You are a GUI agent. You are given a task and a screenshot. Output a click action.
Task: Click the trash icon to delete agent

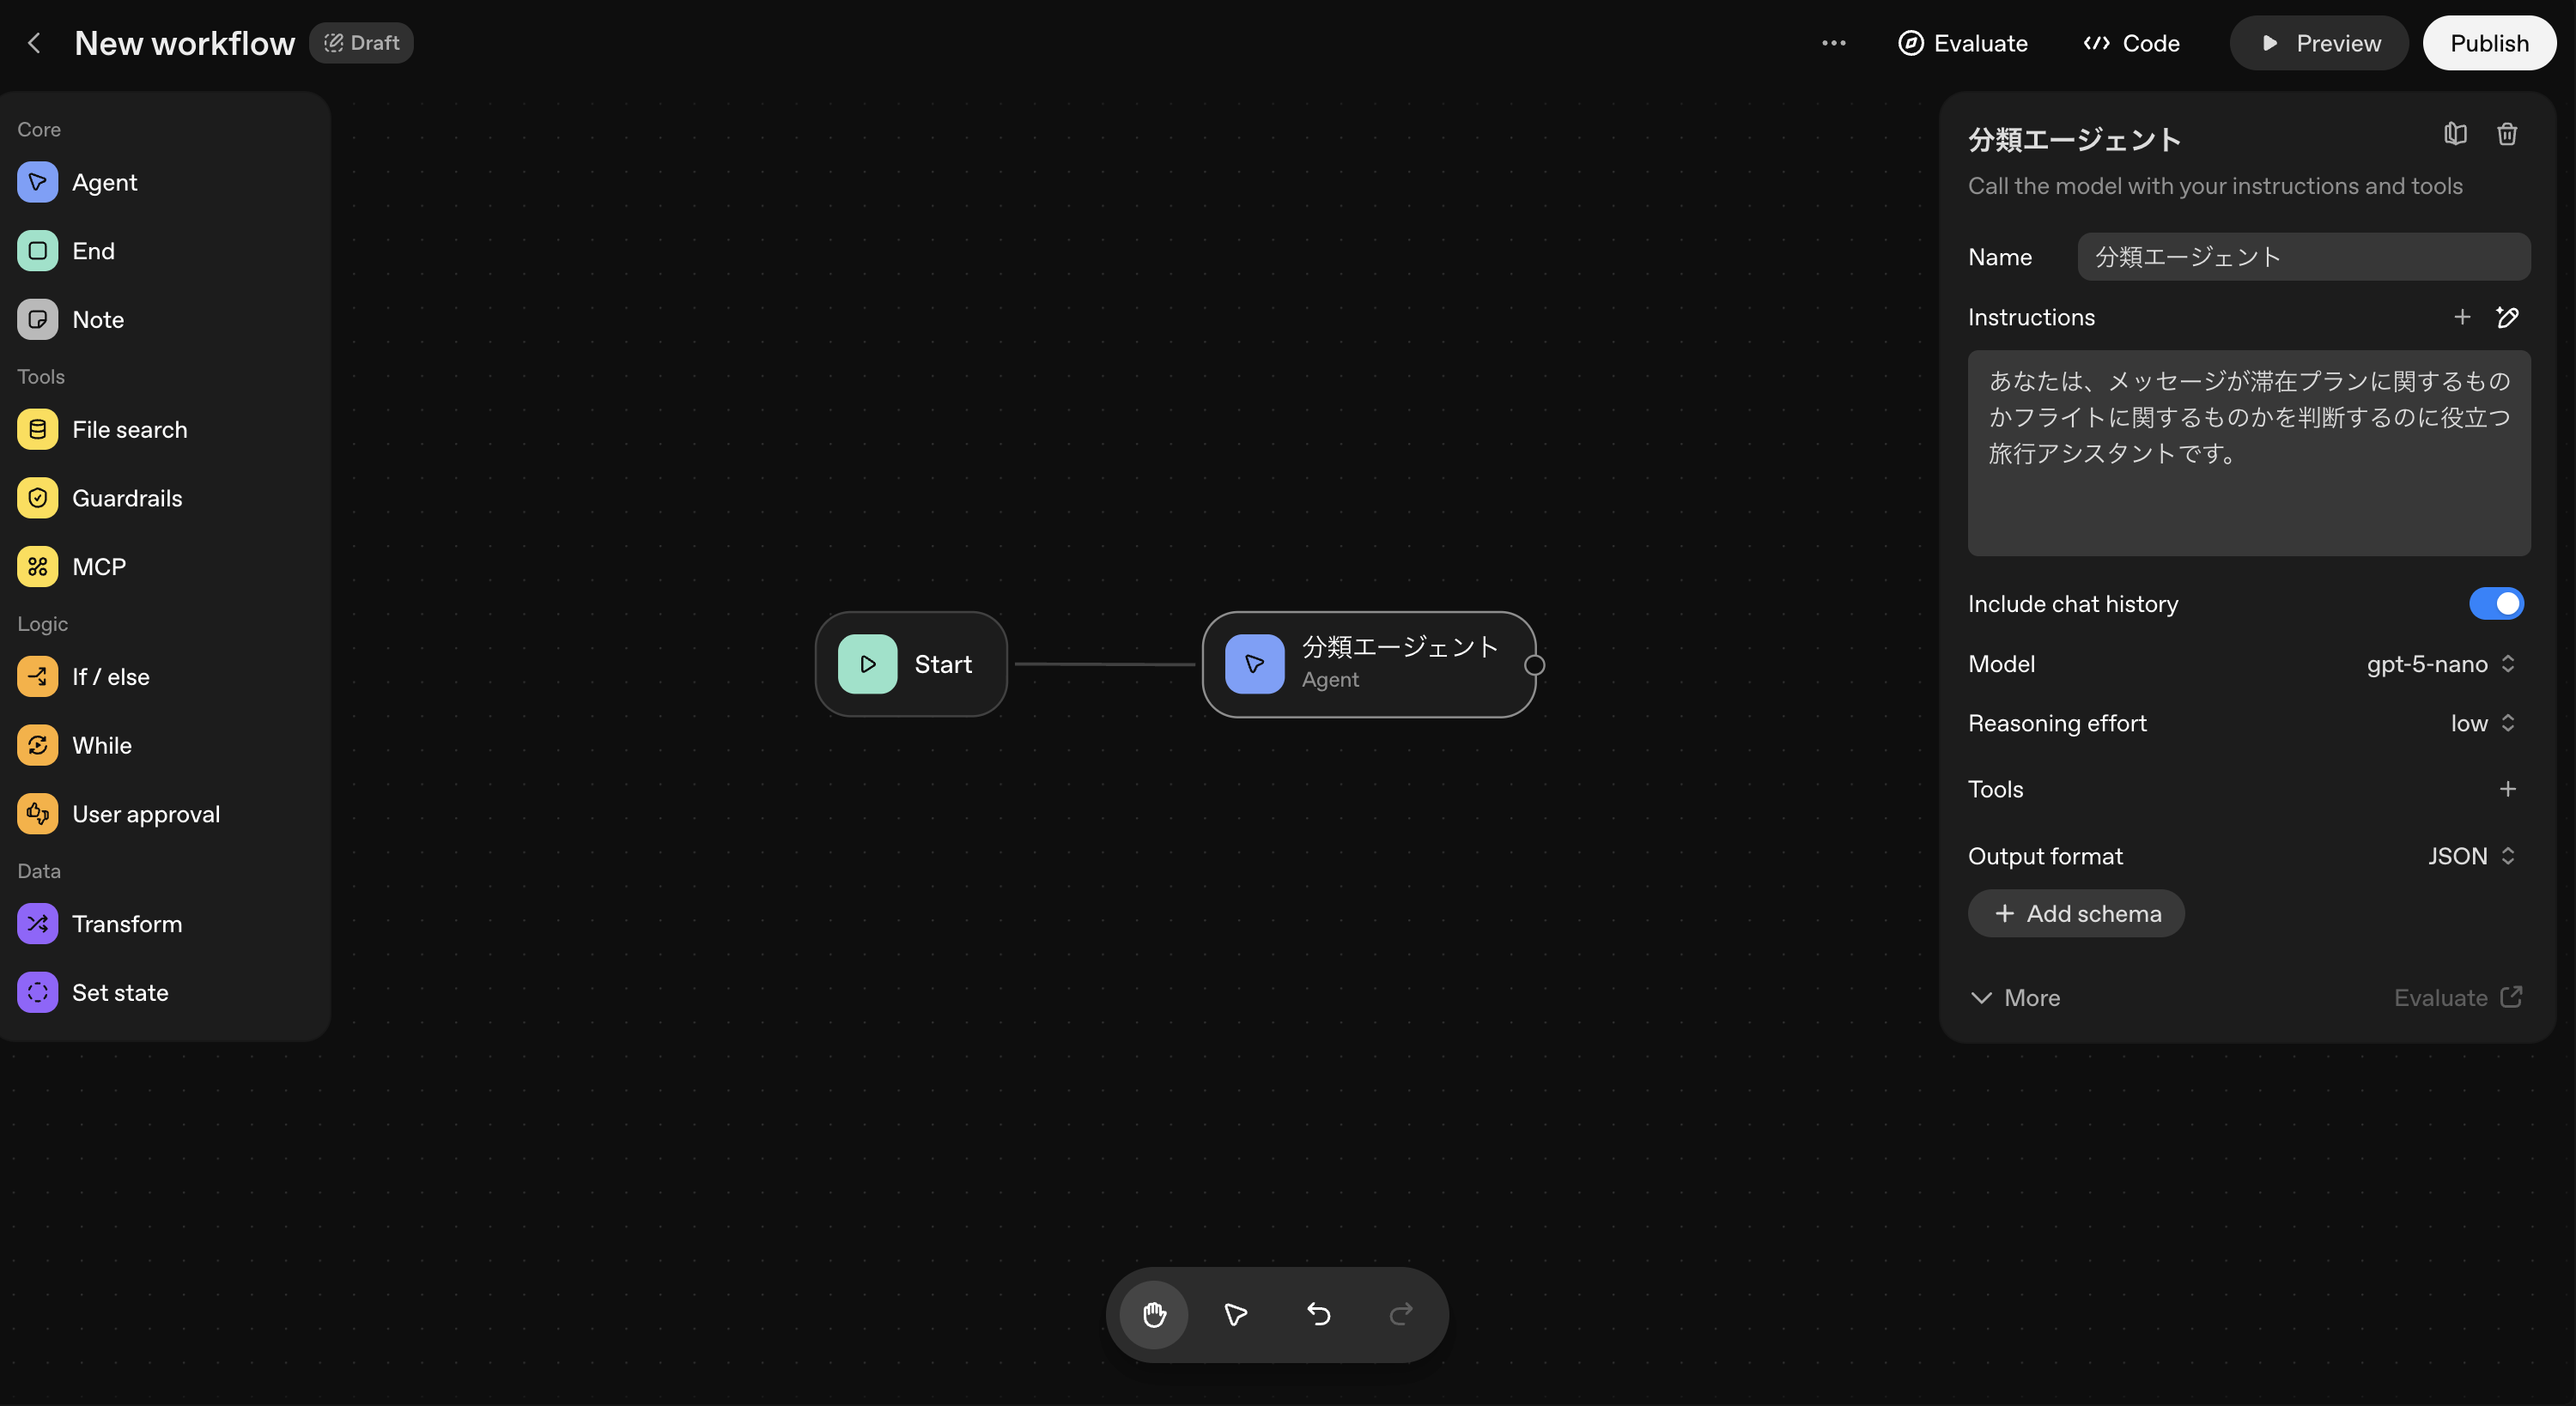(2506, 134)
